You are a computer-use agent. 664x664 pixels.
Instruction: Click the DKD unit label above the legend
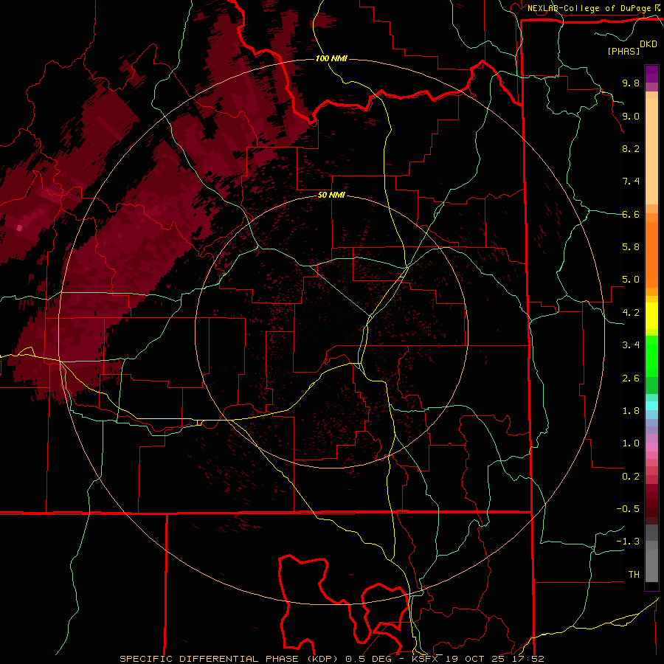pos(649,44)
